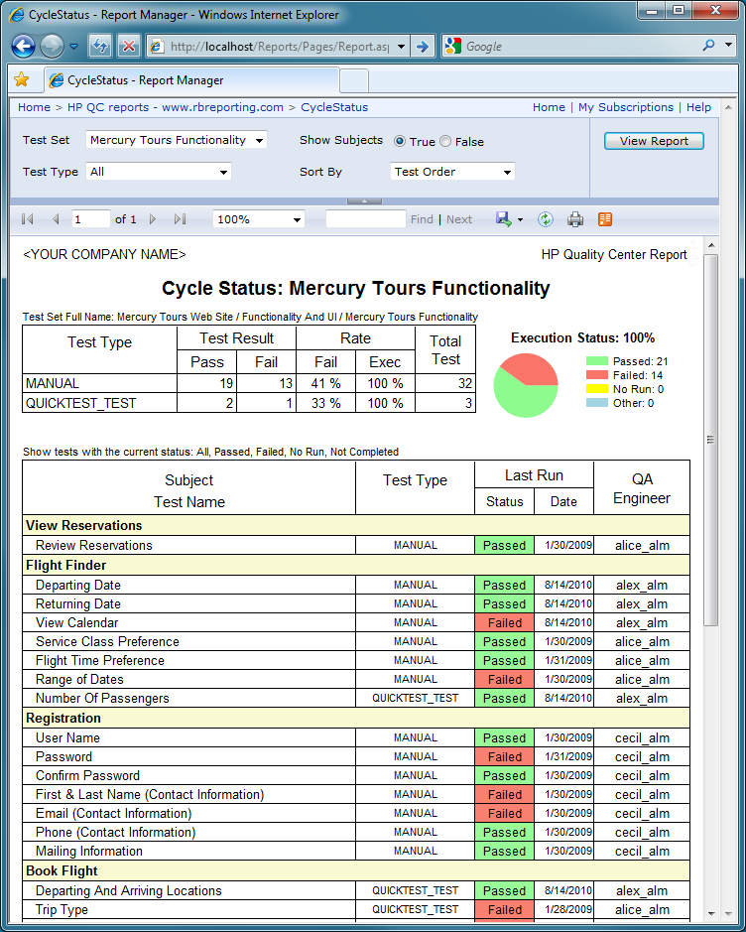
Task: Click the Home link at top right
Action: click(549, 107)
